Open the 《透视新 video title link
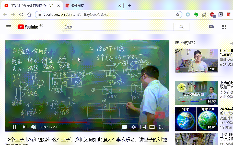Screen dimensions: 233x145 click(226, 137)
